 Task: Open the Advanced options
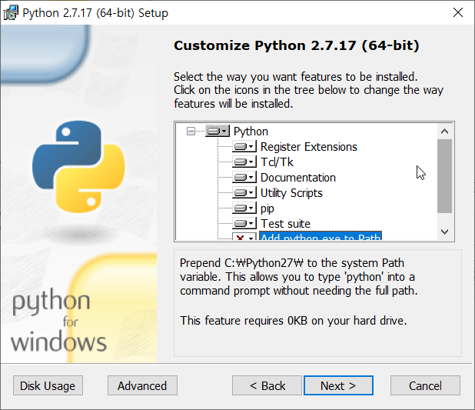pos(142,385)
